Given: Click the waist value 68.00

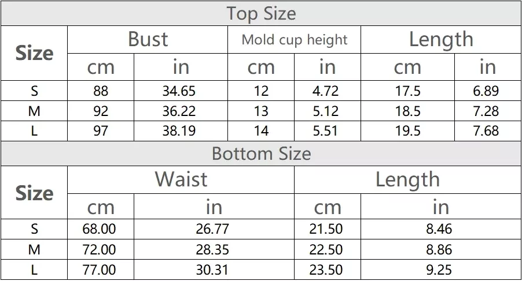Looking at the screenshot, I should tap(100, 229).
